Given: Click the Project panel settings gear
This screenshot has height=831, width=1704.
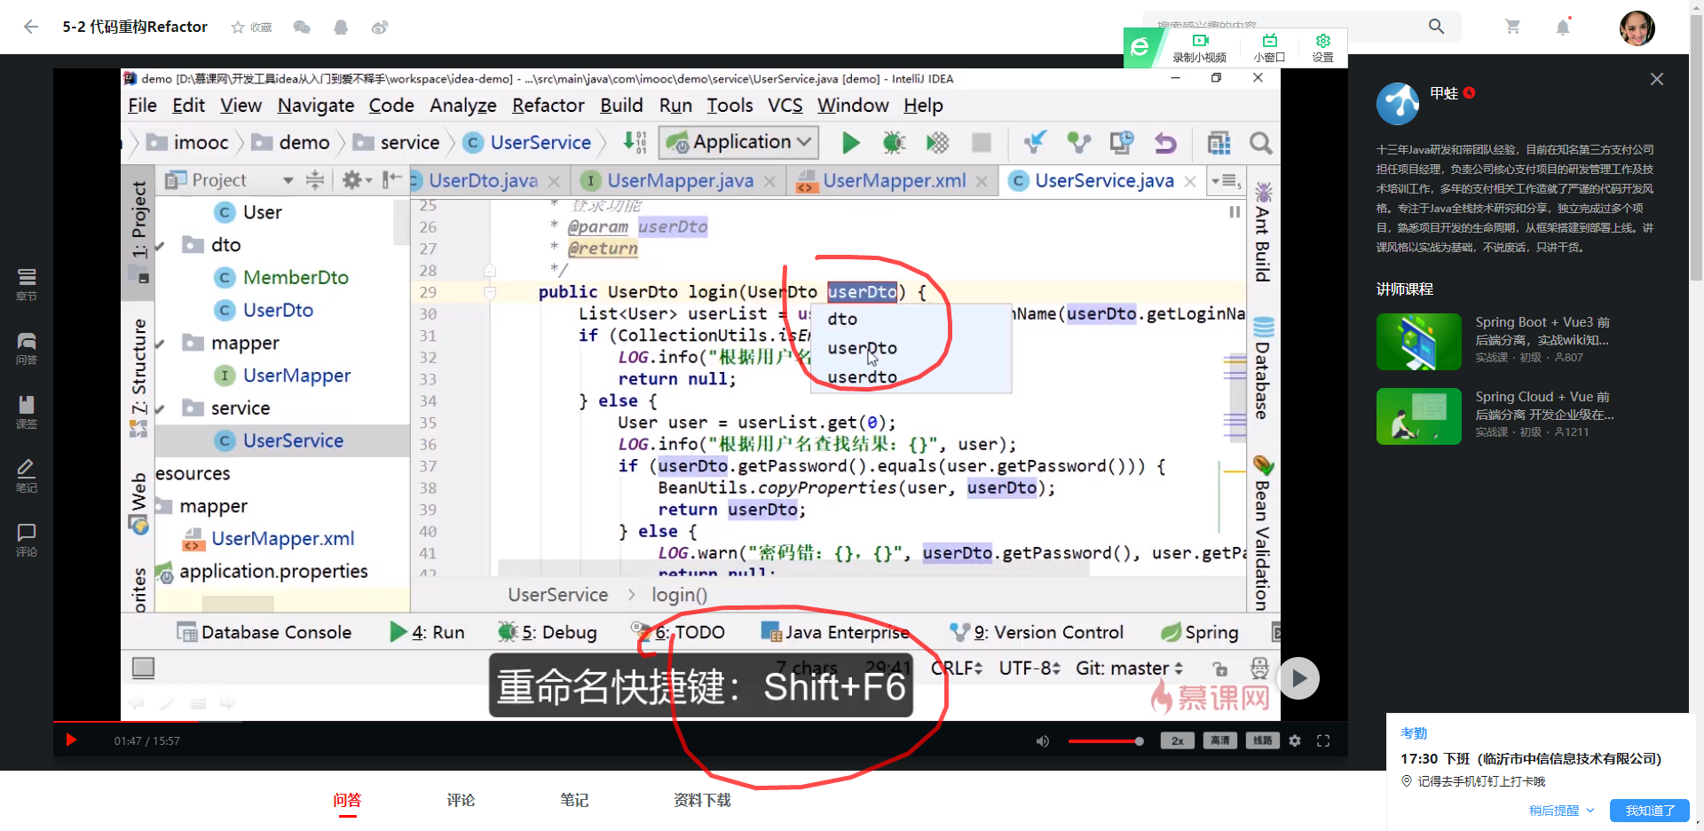Looking at the screenshot, I should [x=352, y=180].
